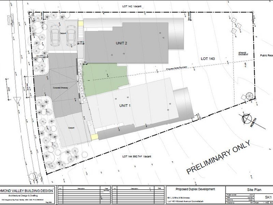Image resolution: width=273 pixels, height=205 pixels.
Task: Click the upper Carport label between cars
Action: (x=63, y=33)
